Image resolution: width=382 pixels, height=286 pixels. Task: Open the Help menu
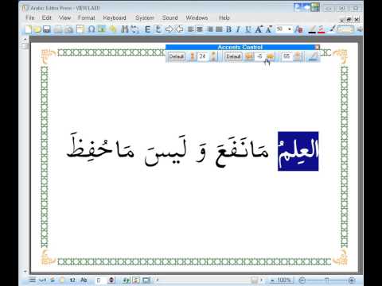click(x=224, y=17)
